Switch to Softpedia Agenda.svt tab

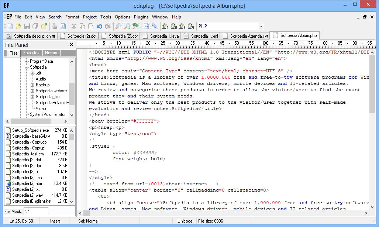click(245, 36)
